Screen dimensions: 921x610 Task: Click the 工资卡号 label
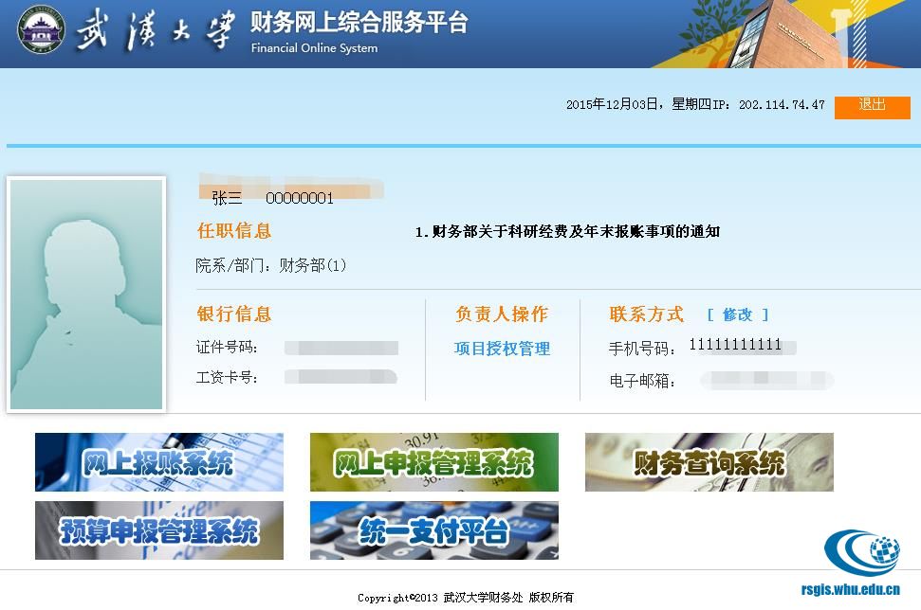coord(227,377)
